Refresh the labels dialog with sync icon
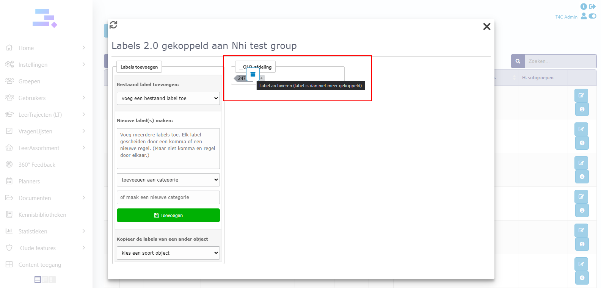This screenshot has width=601, height=288. (x=113, y=25)
